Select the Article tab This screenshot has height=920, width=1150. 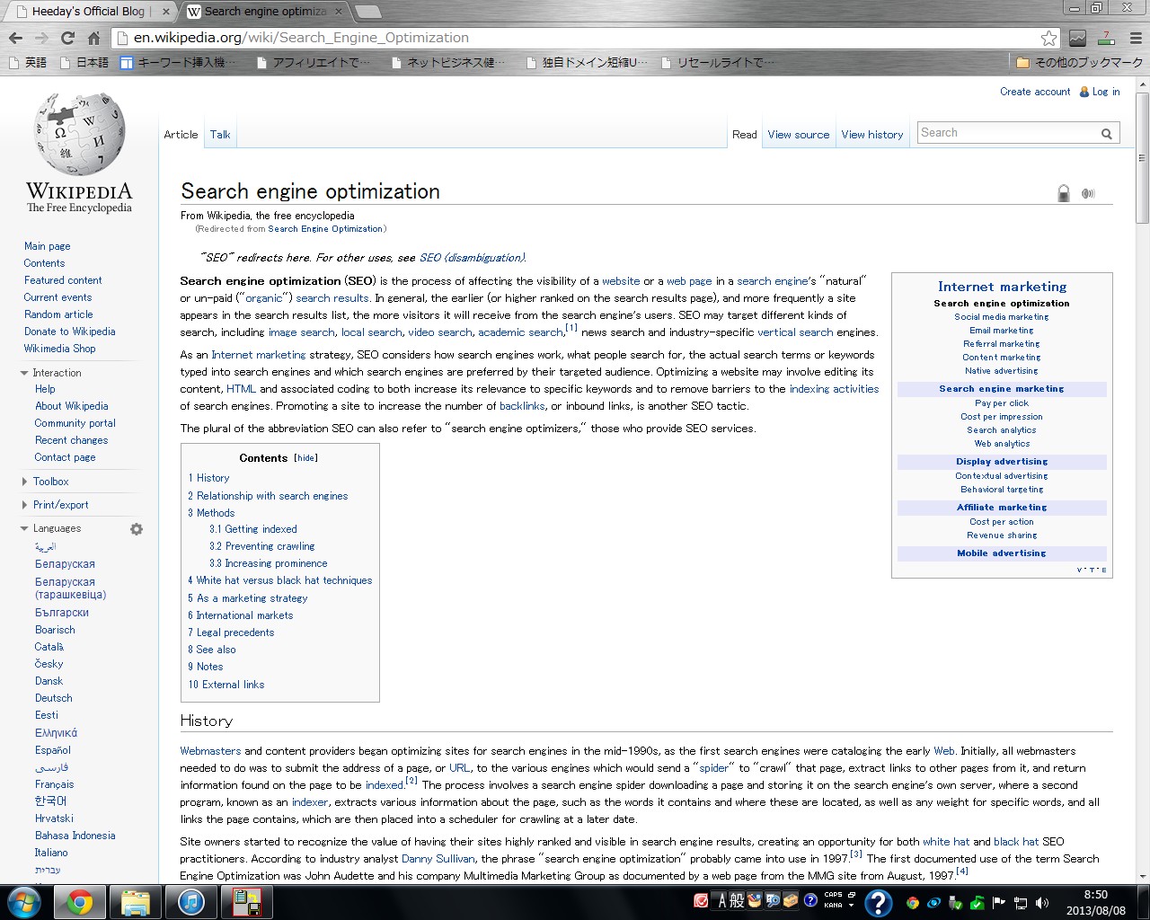pos(181,135)
